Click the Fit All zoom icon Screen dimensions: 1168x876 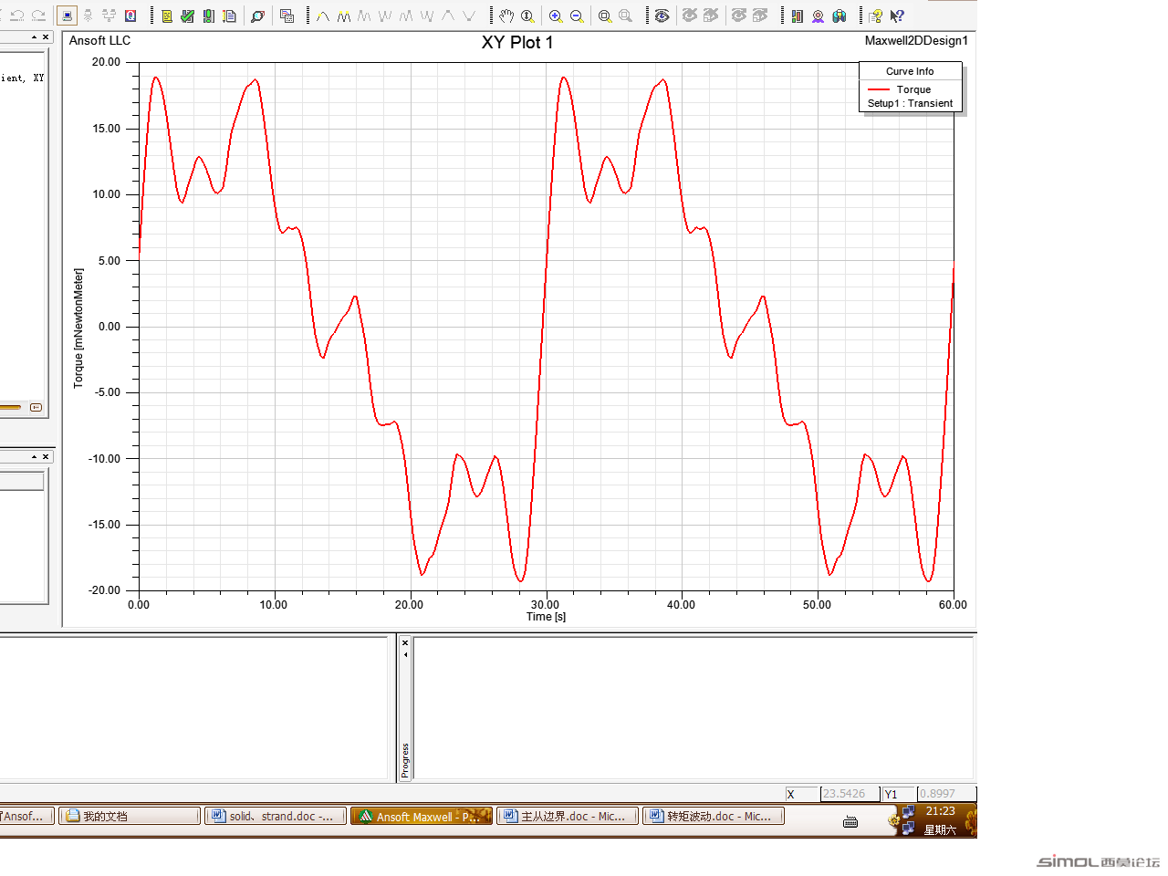605,16
